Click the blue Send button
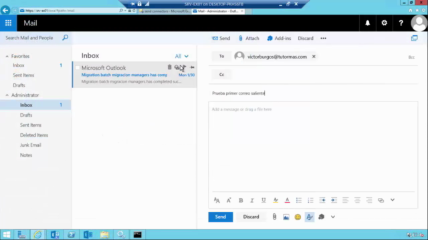The height and width of the screenshot is (240, 428). (221, 217)
